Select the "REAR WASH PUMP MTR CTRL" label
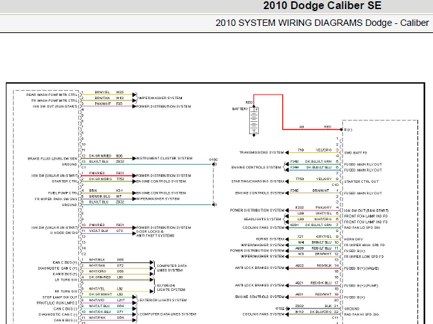 [x=52, y=95]
